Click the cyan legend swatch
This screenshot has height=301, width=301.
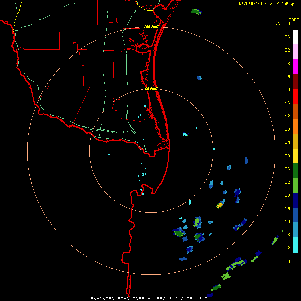click(x=295, y=245)
